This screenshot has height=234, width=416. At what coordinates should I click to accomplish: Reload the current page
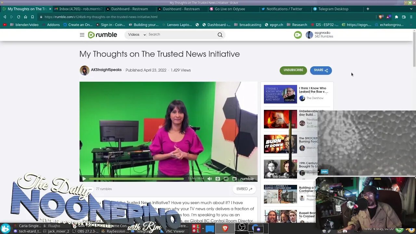tap(19, 17)
